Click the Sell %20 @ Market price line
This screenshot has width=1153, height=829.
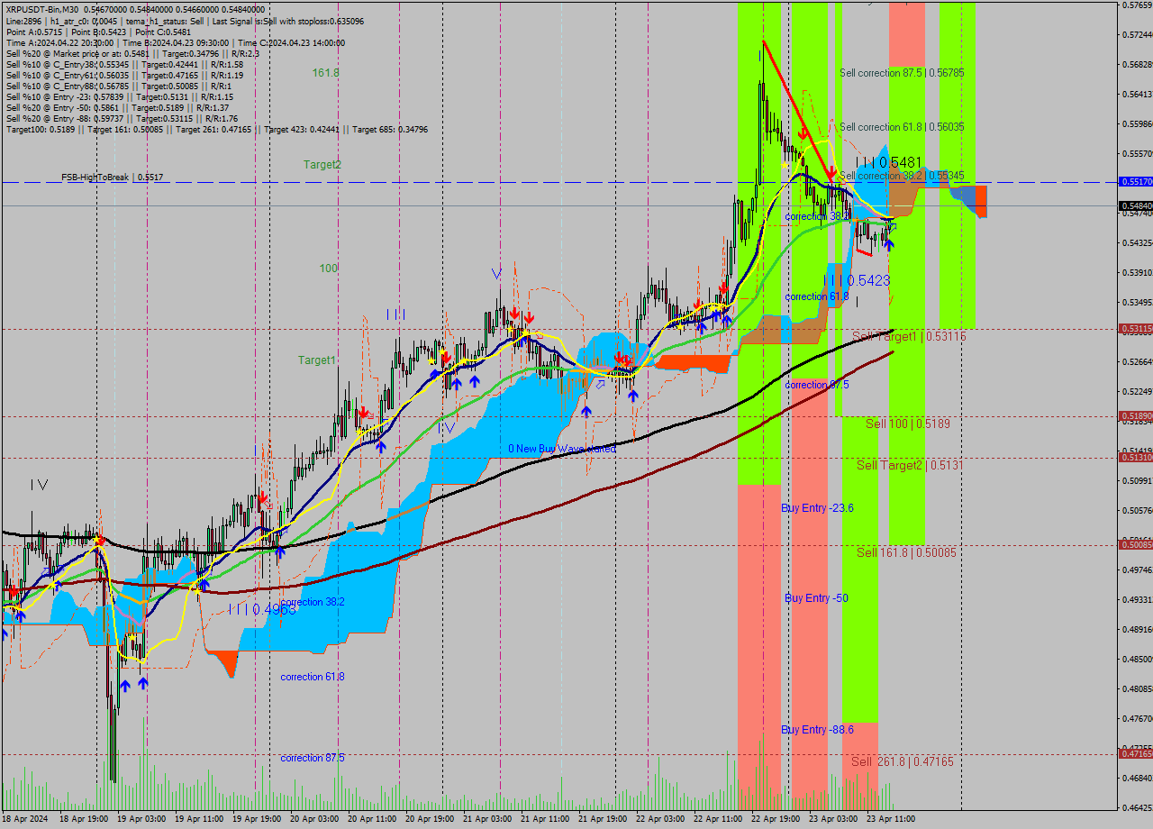point(132,54)
